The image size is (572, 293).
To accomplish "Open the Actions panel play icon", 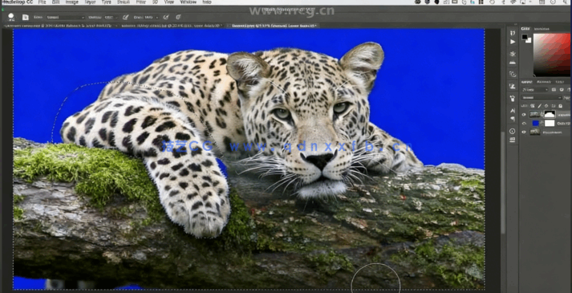I will 513,42.
